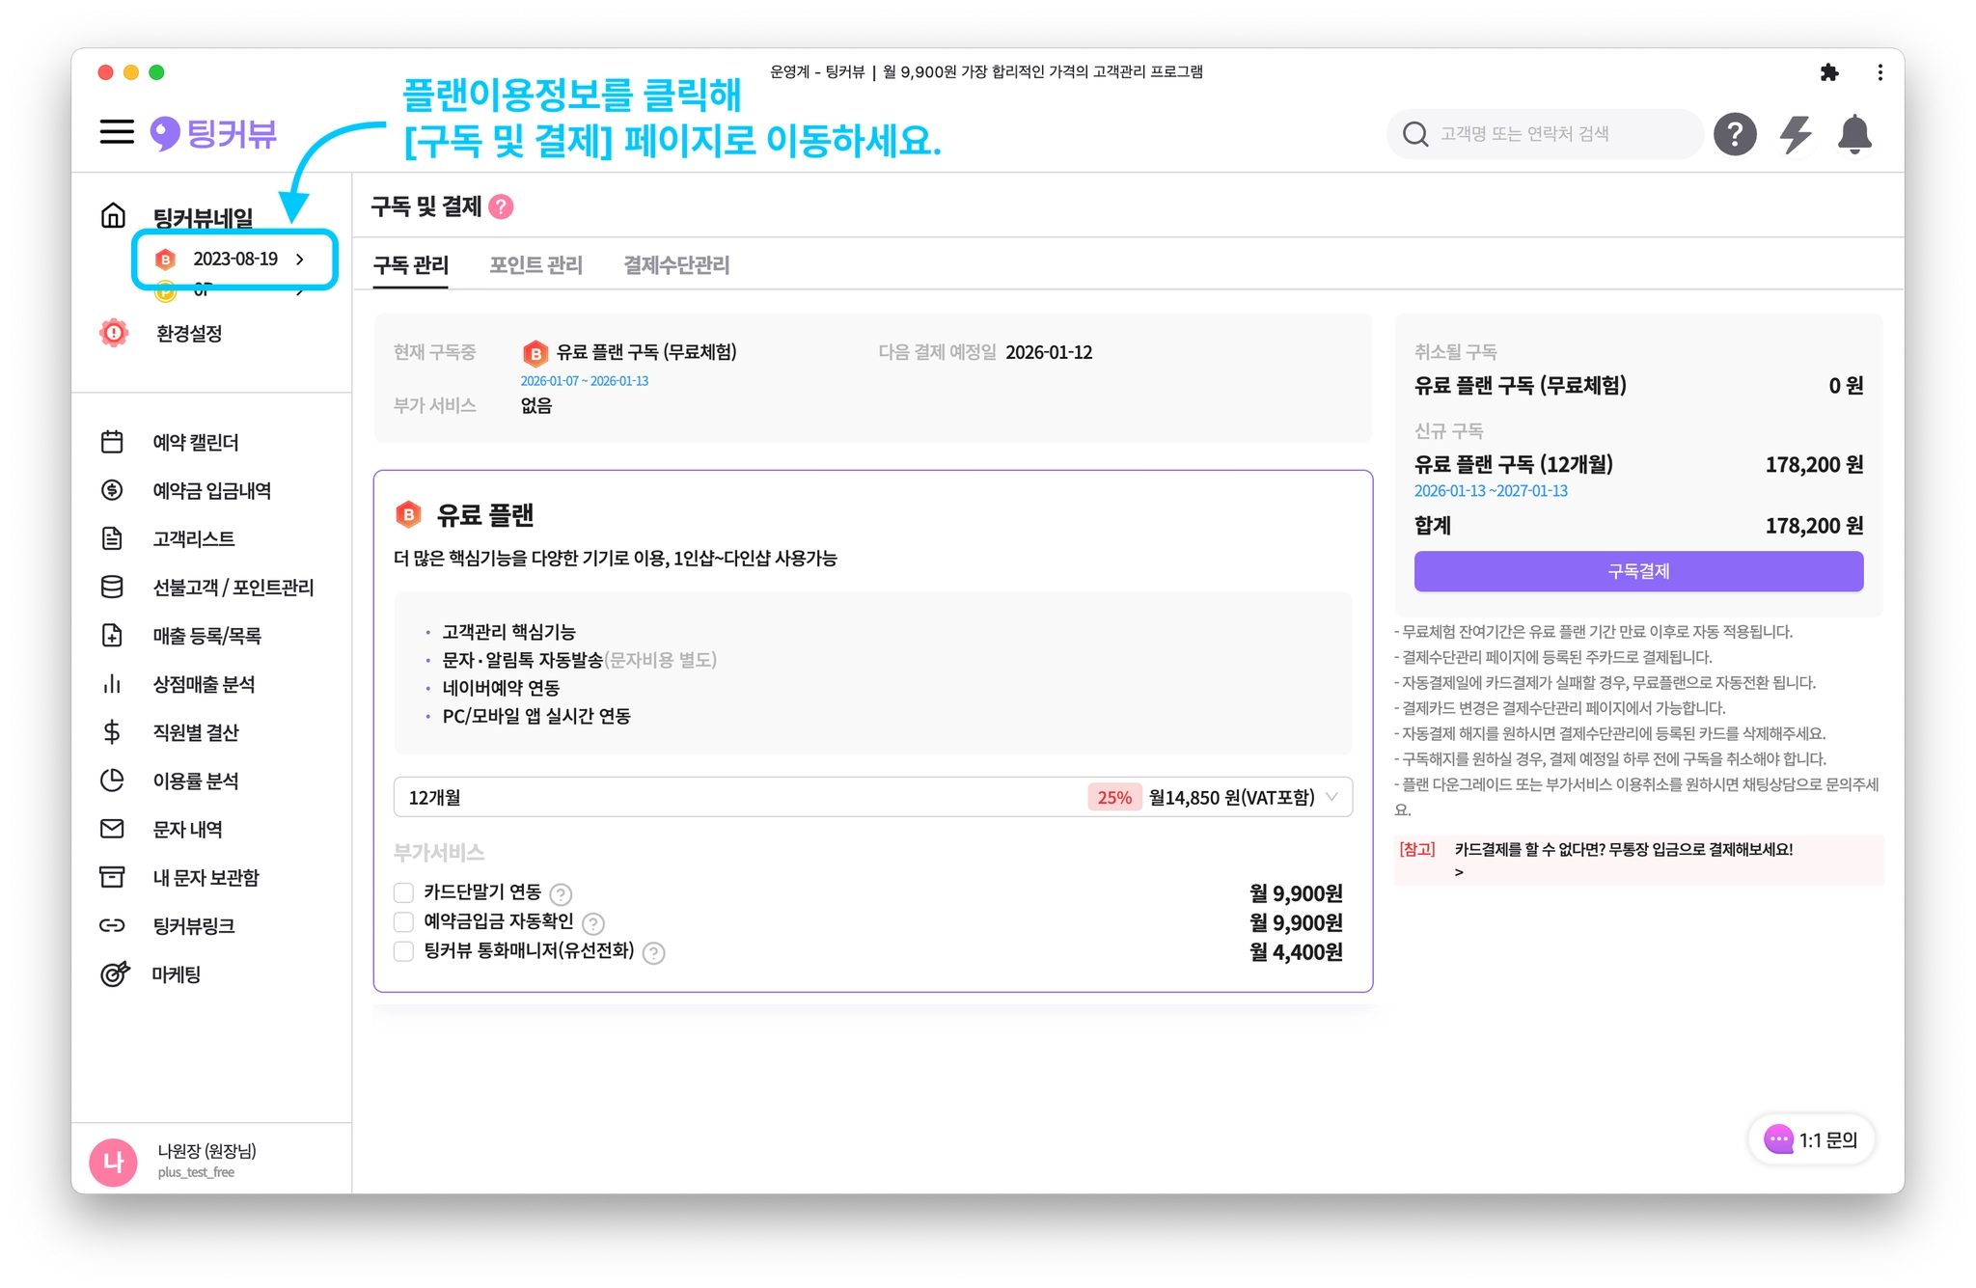Click the purple 구독결제 button
Screen dimensions: 1976x1288
click(1637, 571)
